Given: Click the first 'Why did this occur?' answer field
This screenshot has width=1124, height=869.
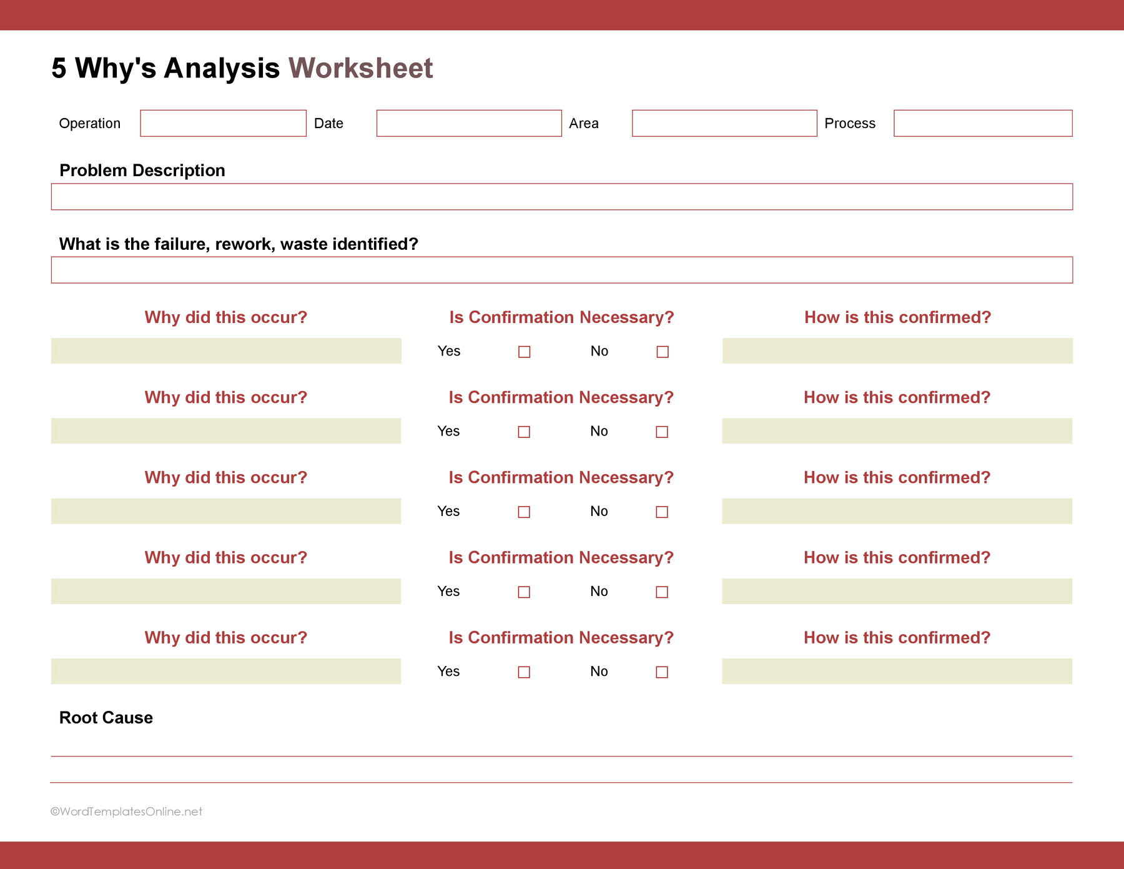Looking at the screenshot, I should click(226, 351).
